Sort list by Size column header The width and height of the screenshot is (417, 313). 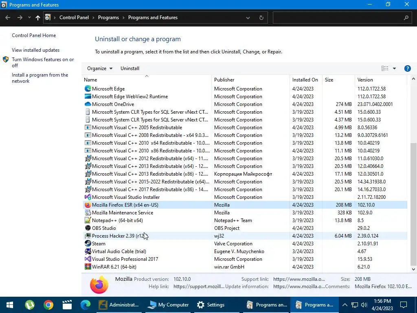[x=338, y=79]
